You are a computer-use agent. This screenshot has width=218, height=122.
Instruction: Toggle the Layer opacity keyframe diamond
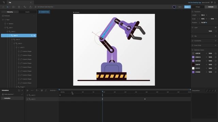[216, 31]
